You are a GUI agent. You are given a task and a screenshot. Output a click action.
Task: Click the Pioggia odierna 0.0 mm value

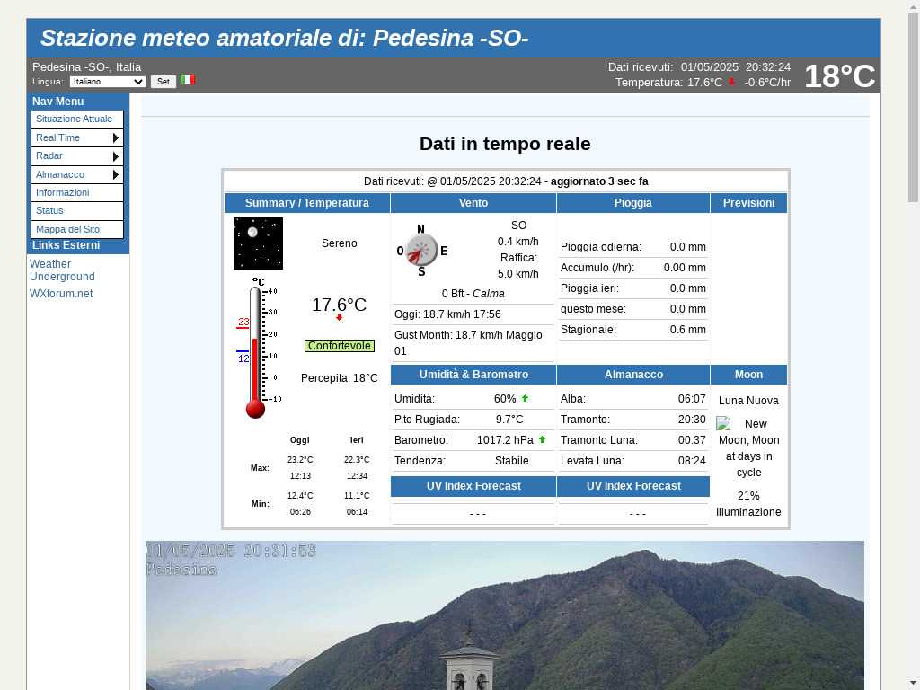point(687,247)
